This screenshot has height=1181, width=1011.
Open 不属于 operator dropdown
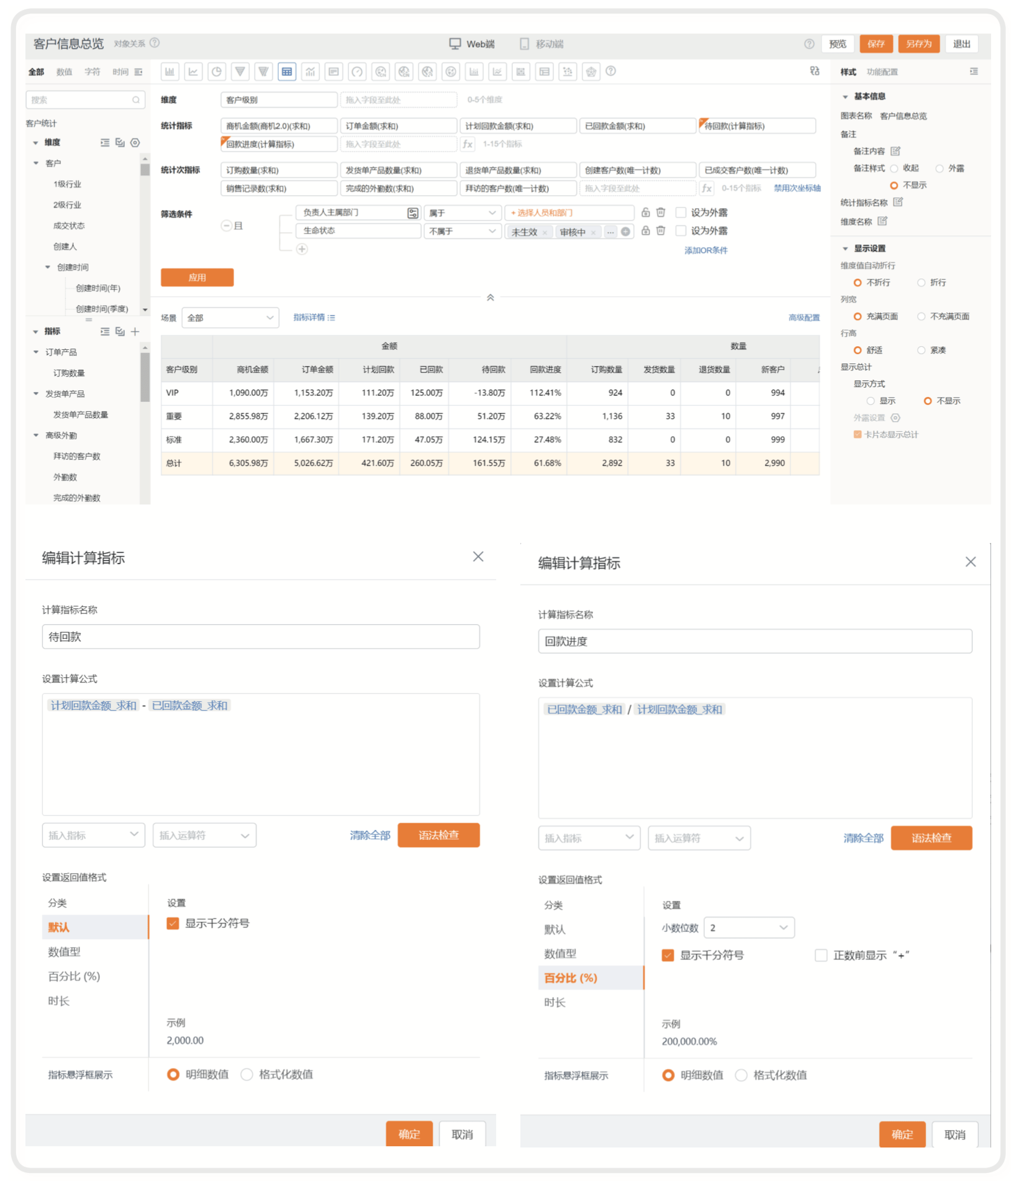(x=462, y=231)
